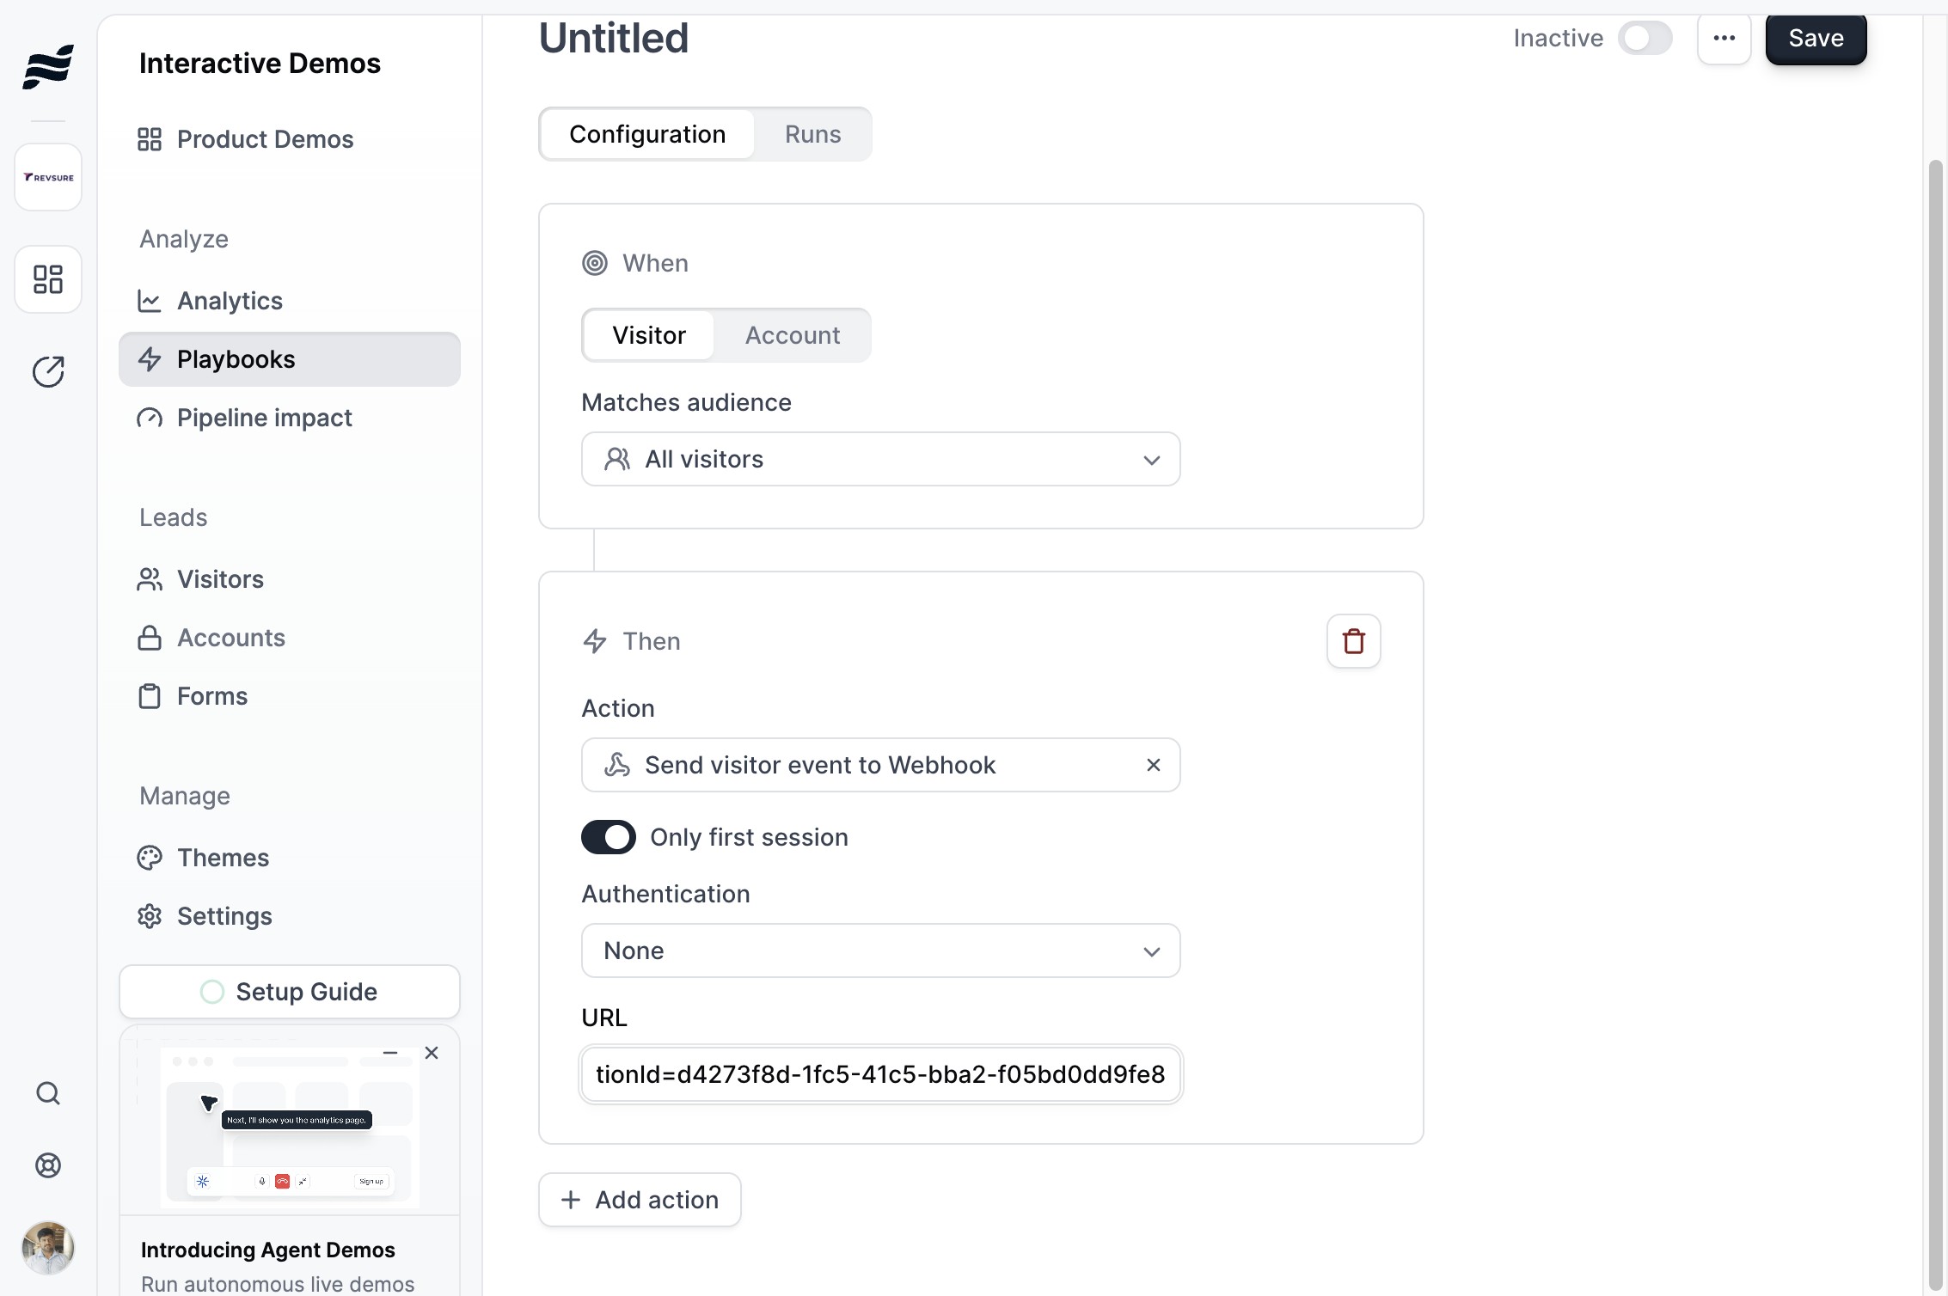This screenshot has width=1948, height=1296.
Task: Disable the Only first session toggle
Action: (x=609, y=837)
